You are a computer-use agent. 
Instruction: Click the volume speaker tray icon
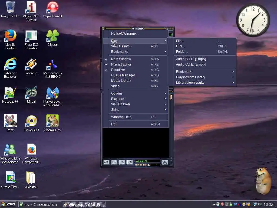click(259, 204)
